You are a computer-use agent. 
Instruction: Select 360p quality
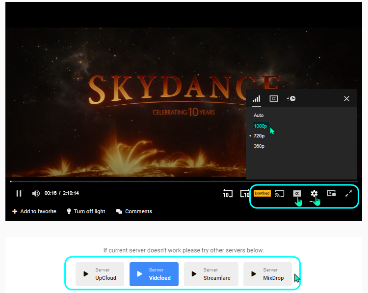click(259, 146)
